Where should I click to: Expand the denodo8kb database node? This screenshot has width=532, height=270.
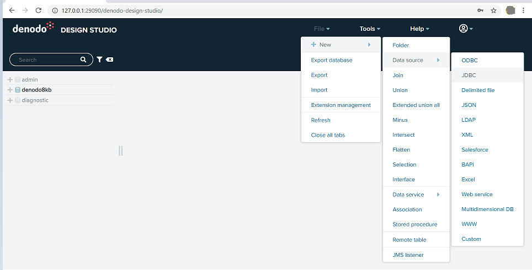coord(10,90)
